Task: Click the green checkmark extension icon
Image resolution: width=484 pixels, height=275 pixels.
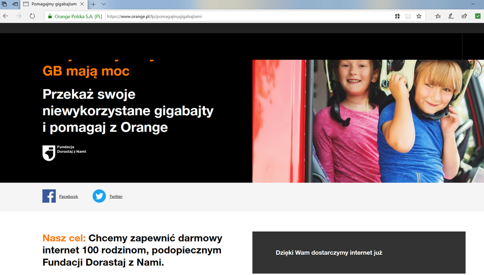Action: (x=478, y=16)
